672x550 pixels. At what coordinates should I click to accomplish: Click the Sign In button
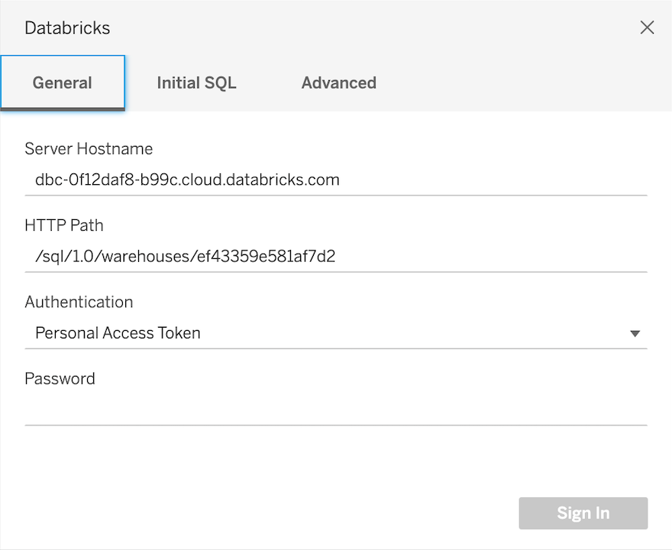(583, 513)
